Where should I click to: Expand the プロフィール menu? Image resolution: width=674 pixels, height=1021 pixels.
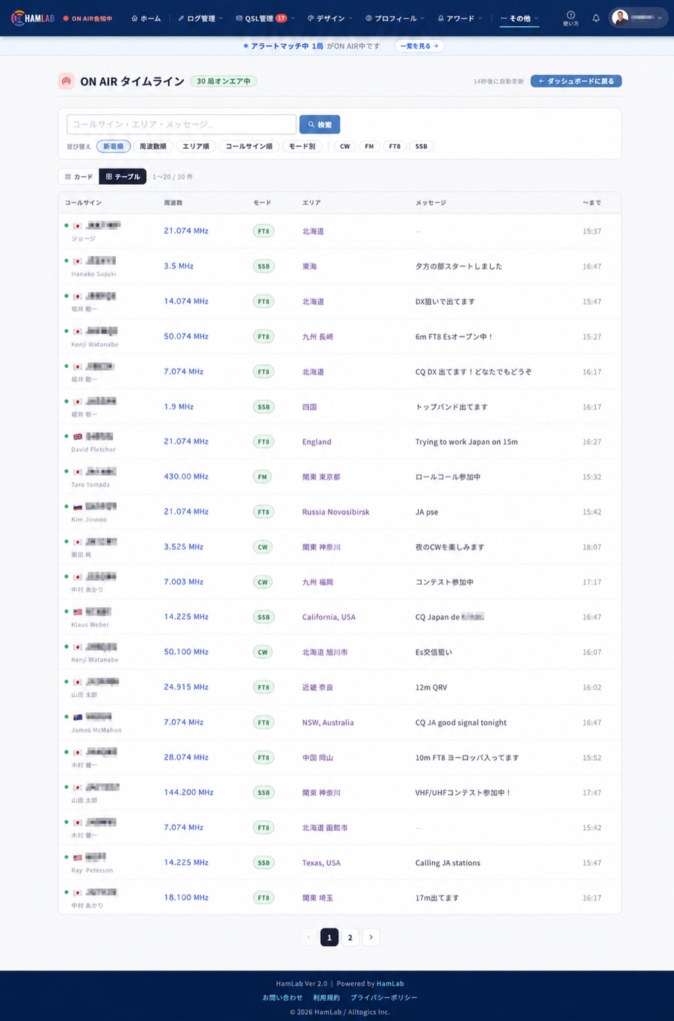[x=395, y=18]
